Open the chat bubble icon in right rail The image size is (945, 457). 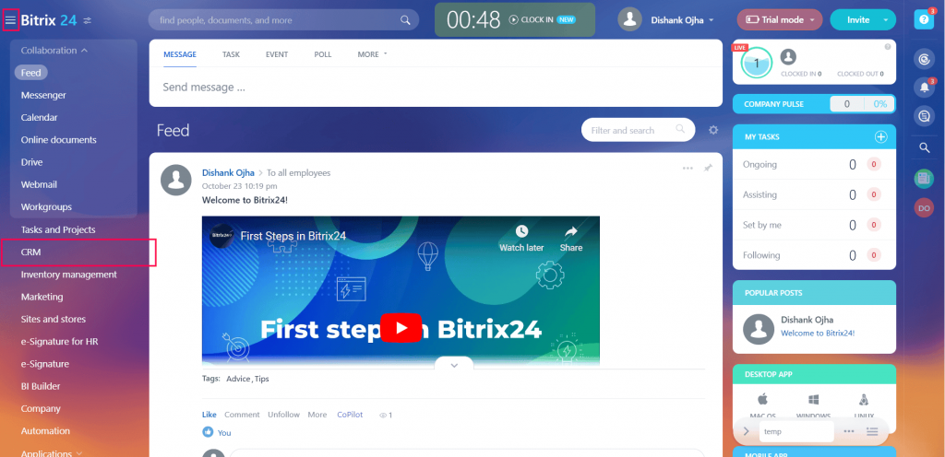pyautogui.click(x=923, y=115)
